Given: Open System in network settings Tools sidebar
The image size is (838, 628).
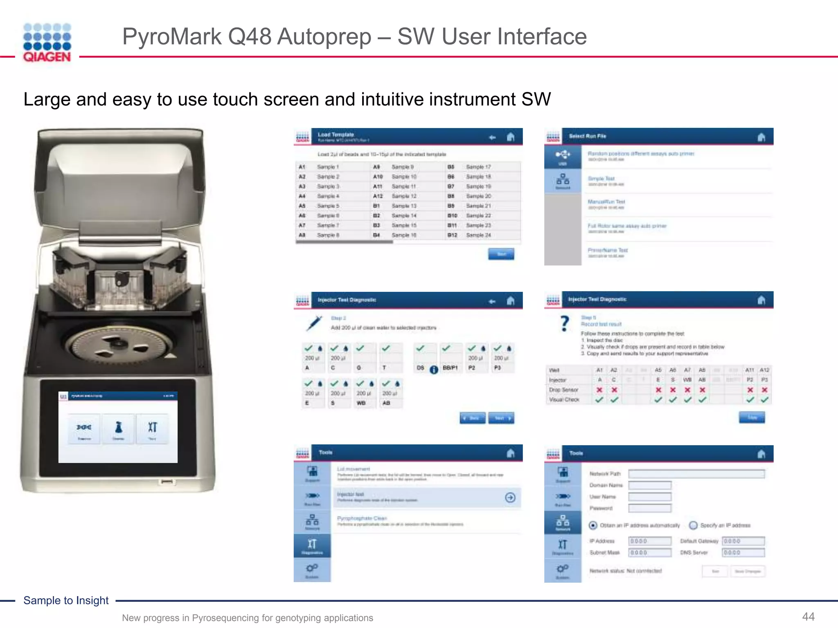Looking at the screenshot, I should pyautogui.click(x=563, y=570).
